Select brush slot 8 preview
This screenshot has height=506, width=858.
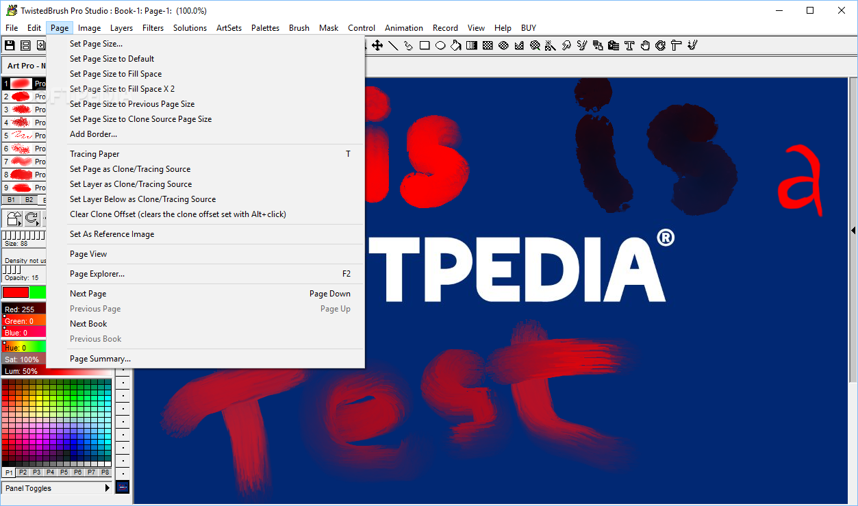pos(21,175)
